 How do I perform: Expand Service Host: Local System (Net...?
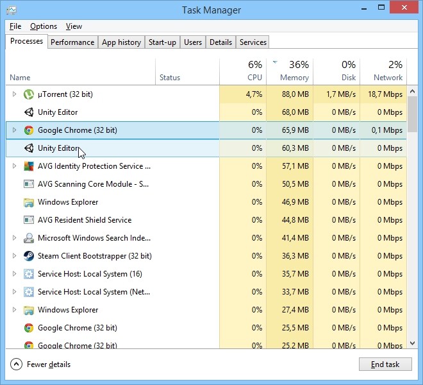click(x=14, y=291)
